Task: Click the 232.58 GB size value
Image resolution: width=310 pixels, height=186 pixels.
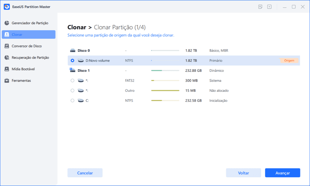Action: point(193,100)
